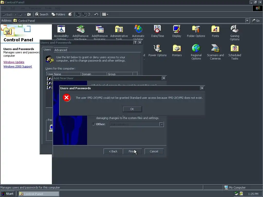This screenshot has width=263, height=197.
Task: Click the History toolbar icon
Action: click(70, 14)
